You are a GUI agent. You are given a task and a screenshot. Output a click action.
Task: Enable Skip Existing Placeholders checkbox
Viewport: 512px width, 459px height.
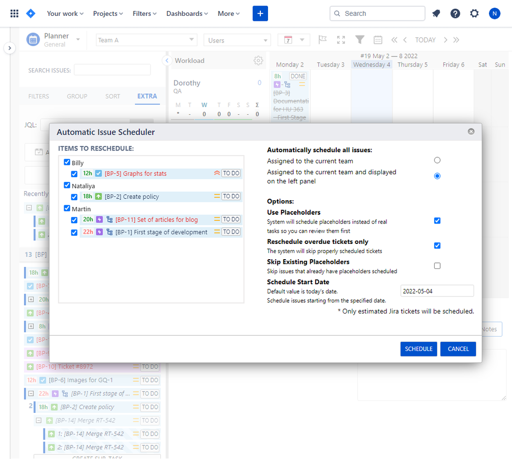(x=437, y=266)
